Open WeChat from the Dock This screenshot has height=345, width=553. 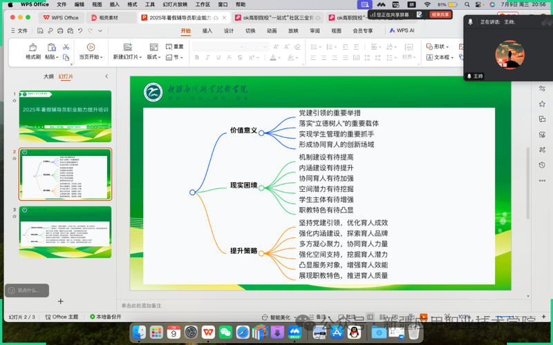click(225, 333)
